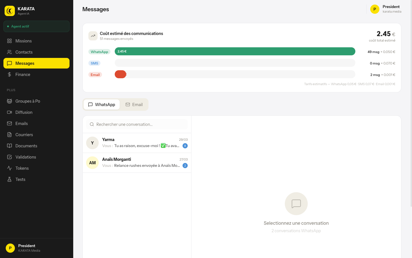This screenshot has width=412, height=258.
Task: Focus the Rechercher une conversation search field
Action: coord(137,124)
